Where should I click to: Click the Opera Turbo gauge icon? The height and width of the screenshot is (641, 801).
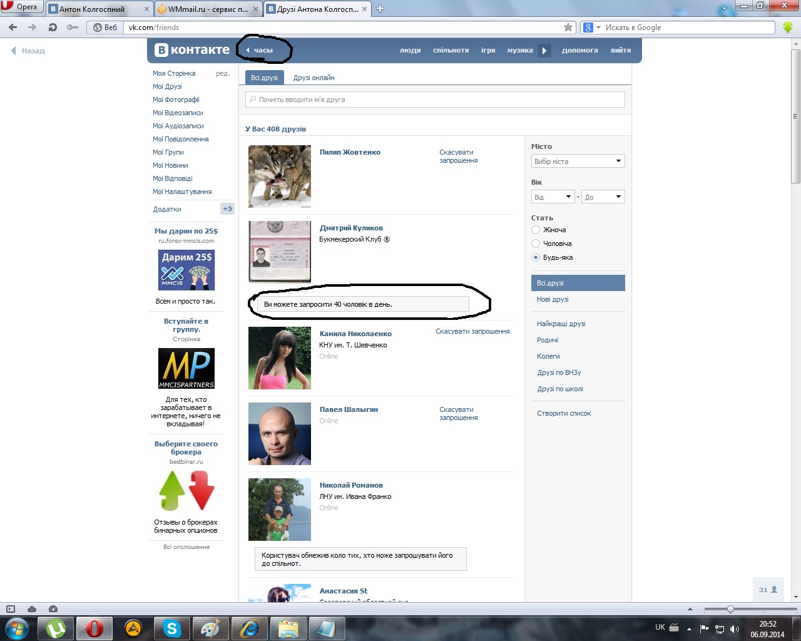pos(53,609)
